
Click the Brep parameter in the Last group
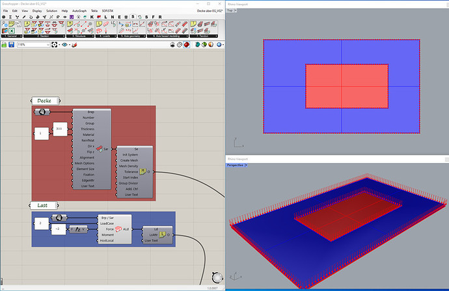coord(59,218)
